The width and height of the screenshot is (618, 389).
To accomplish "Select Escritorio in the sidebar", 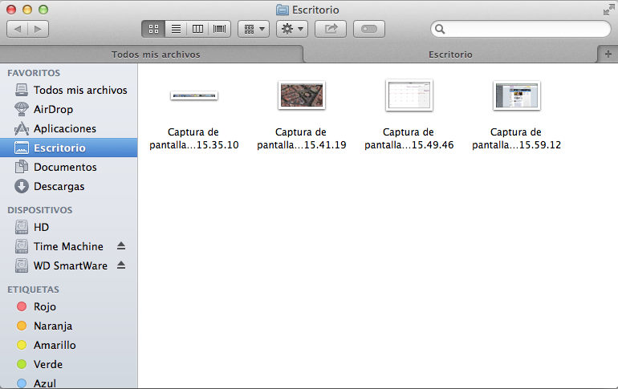I will click(x=68, y=148).
